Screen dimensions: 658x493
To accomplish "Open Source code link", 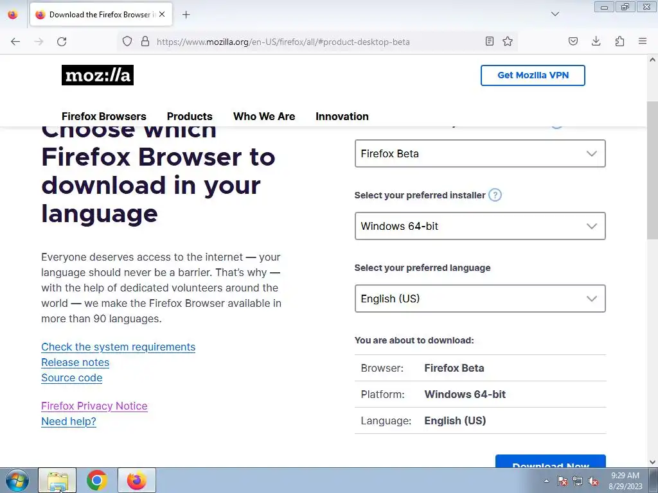I will [72, 377].
